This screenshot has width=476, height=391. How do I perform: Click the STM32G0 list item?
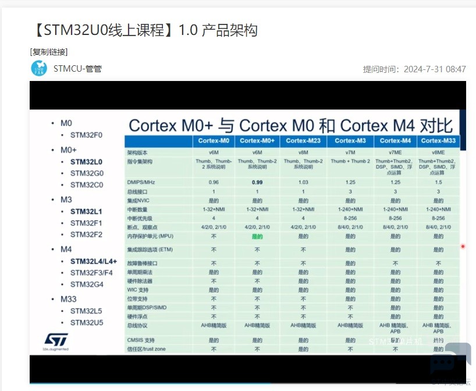click(x=87, y=173)
